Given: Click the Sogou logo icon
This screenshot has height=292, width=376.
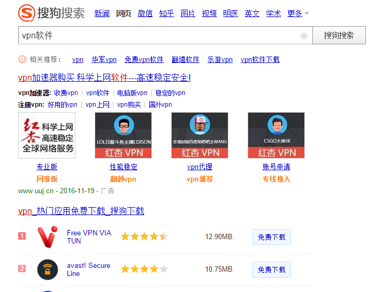Looking at the screenshot, I should [27, 13].
